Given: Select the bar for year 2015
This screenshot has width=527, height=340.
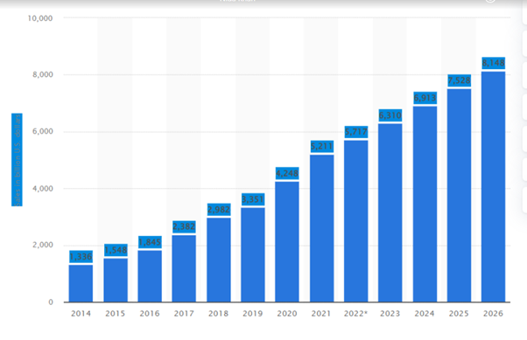Looking at the screenshot, I should 116,280.
